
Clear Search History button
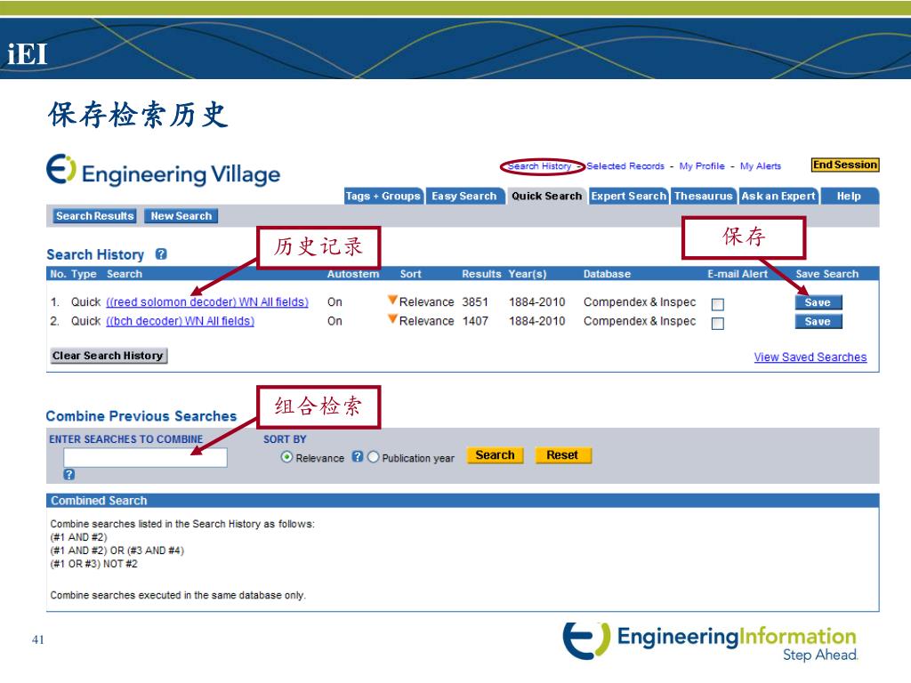pos(108,356)
